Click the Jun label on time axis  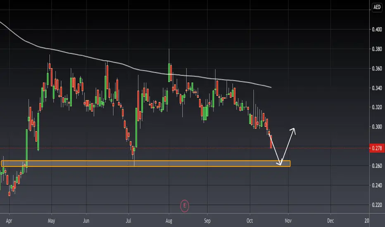(86, 221)
